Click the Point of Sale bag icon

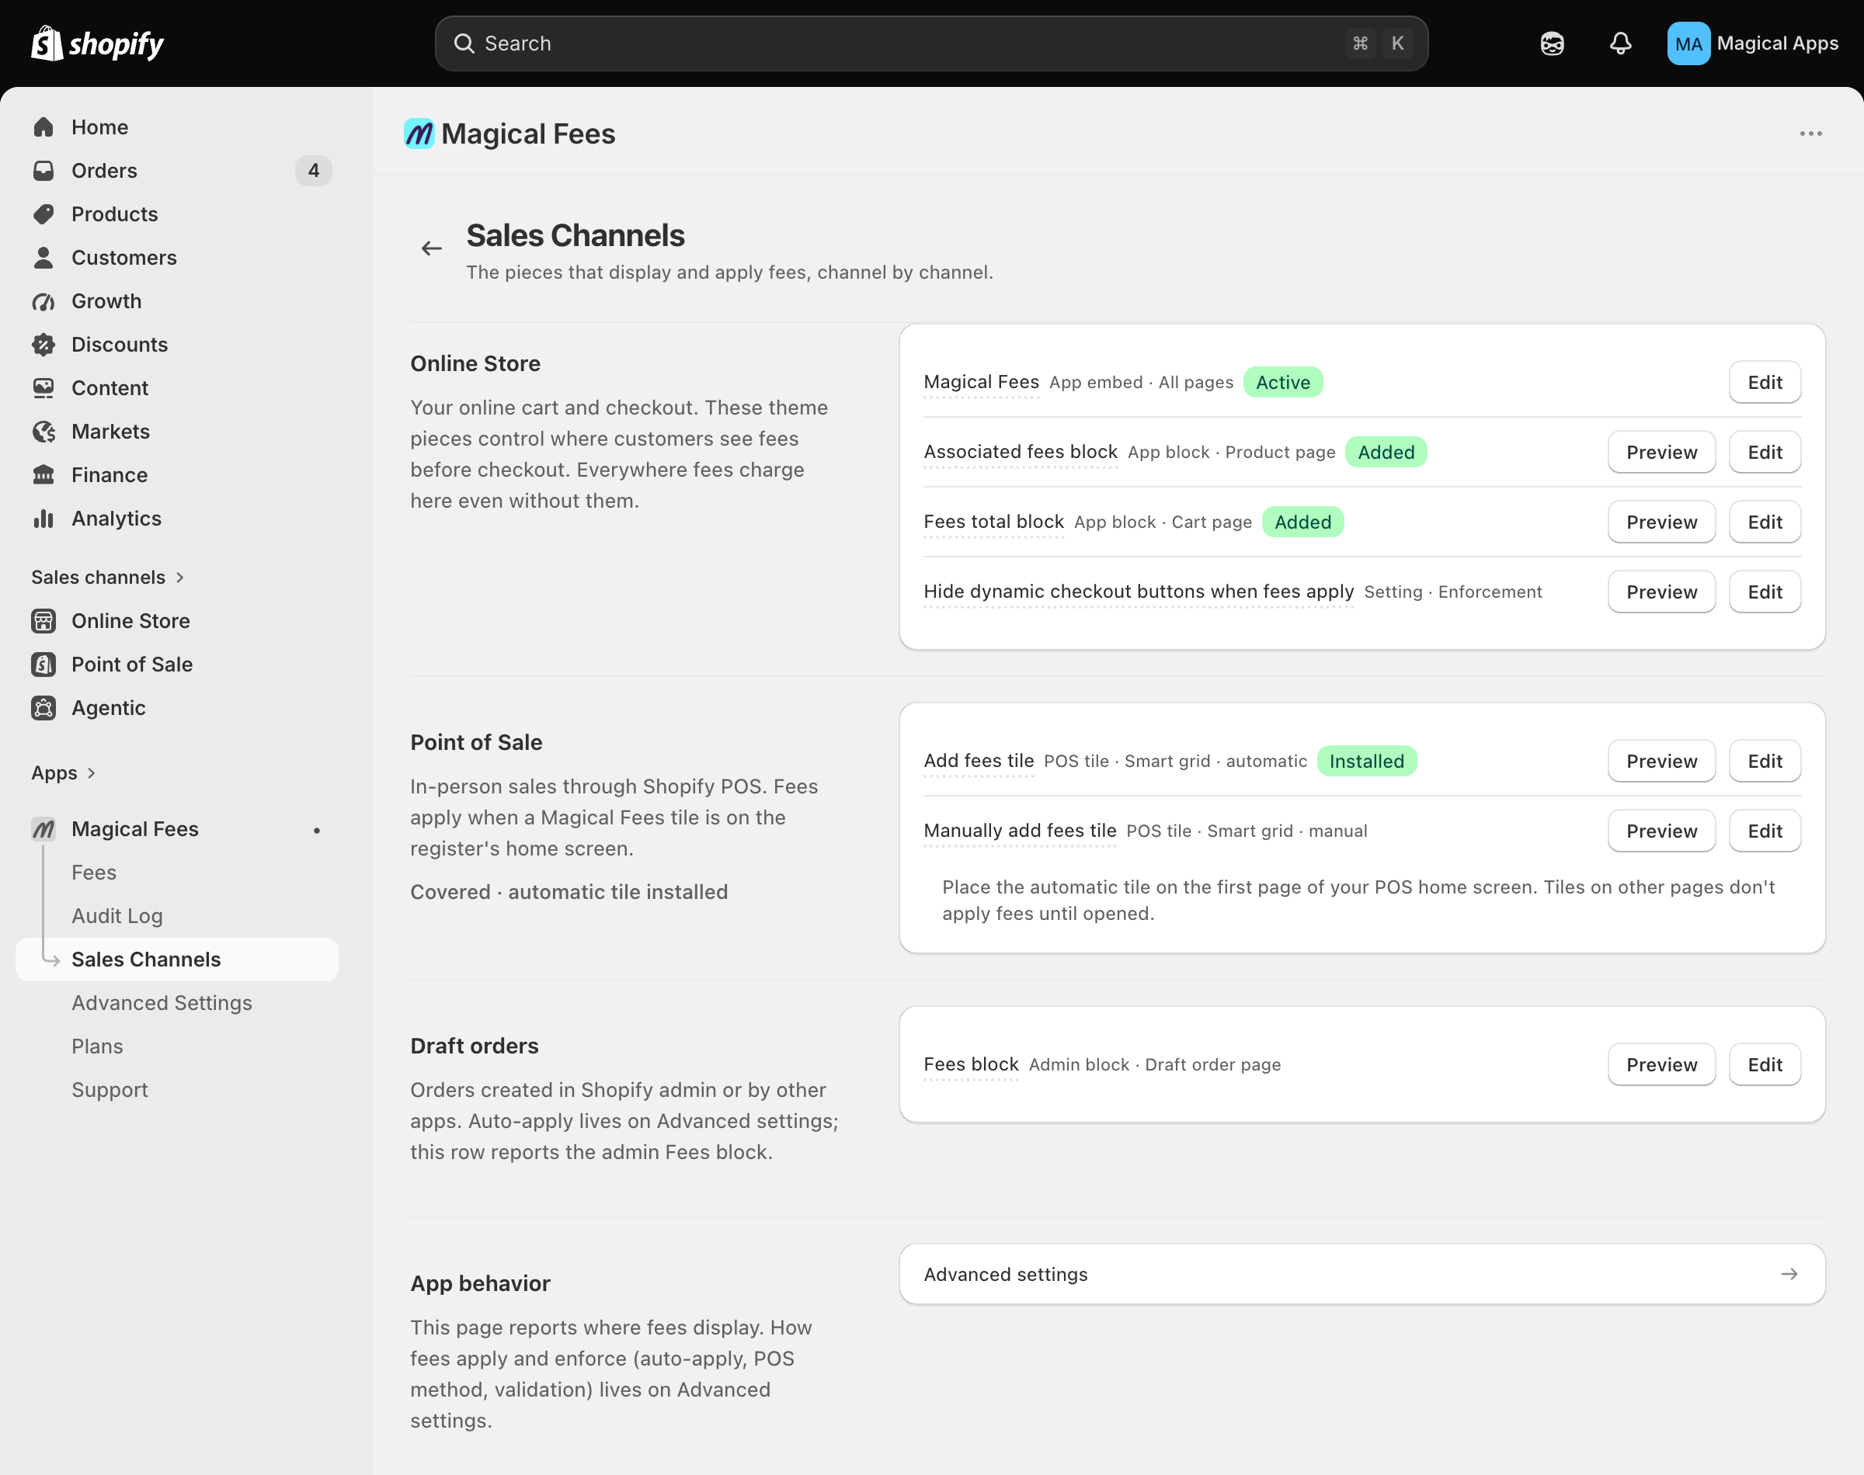(44, 664)
